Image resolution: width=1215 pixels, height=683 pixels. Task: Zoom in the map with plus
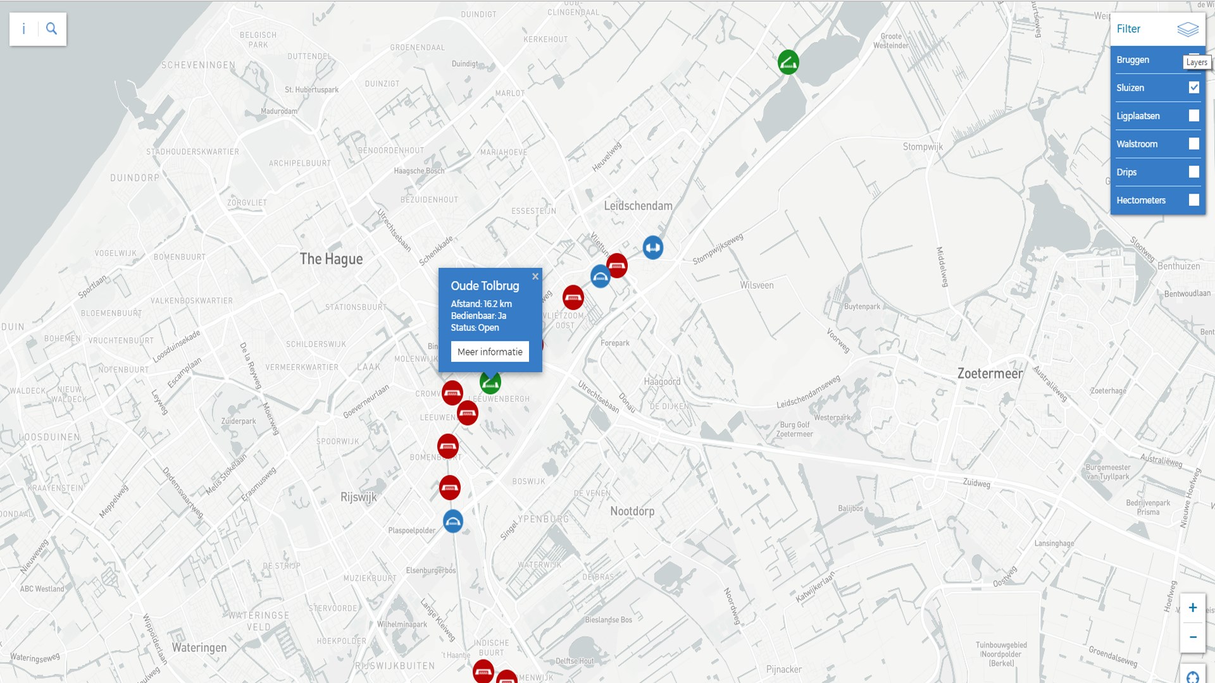tap(1192, 608)
